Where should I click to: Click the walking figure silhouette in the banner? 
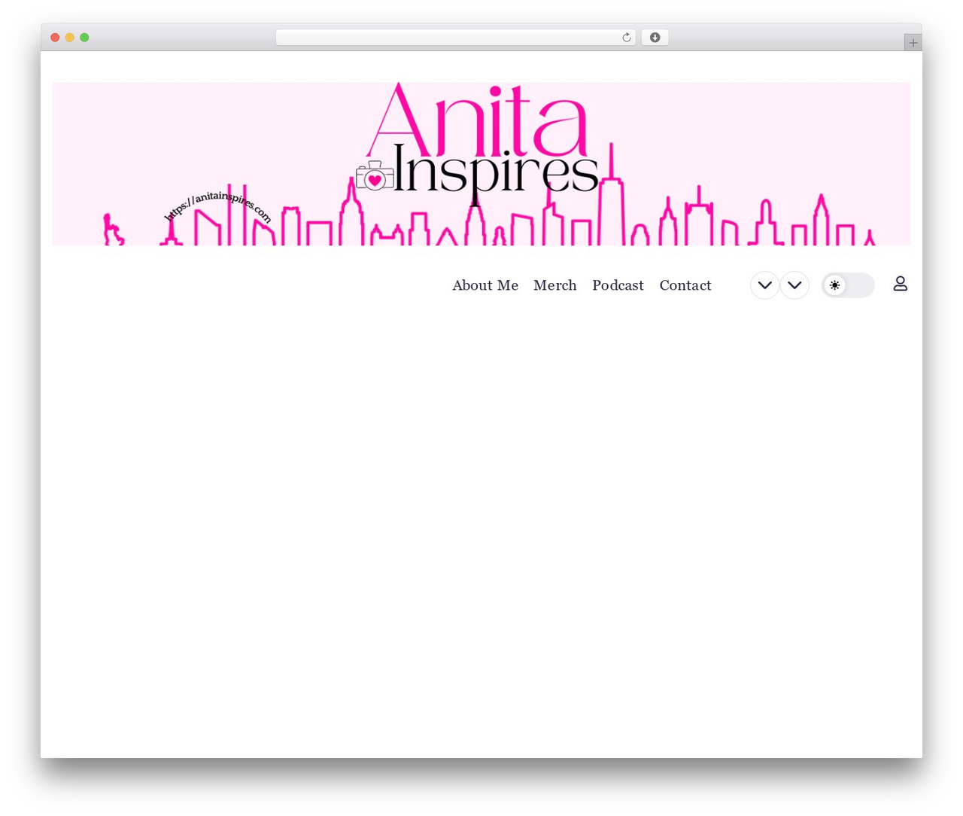(113, 230)
